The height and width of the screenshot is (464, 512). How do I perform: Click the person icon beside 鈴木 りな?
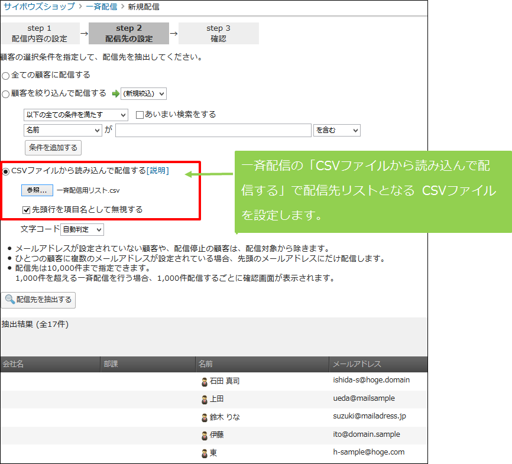point(205,418)
